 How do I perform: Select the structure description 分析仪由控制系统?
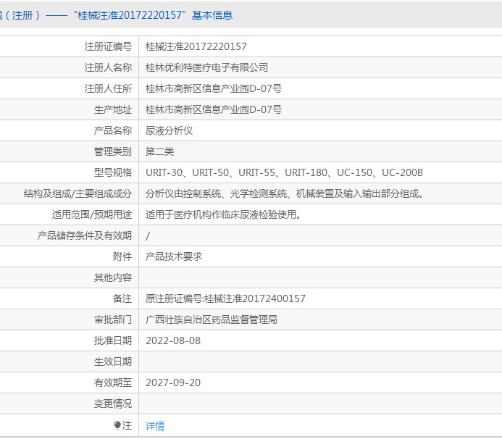284,193
